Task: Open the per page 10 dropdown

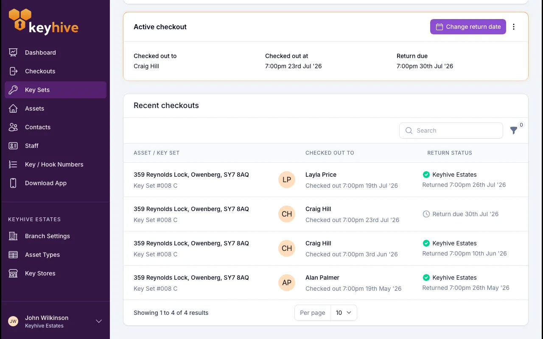Action: click(344, 313)
